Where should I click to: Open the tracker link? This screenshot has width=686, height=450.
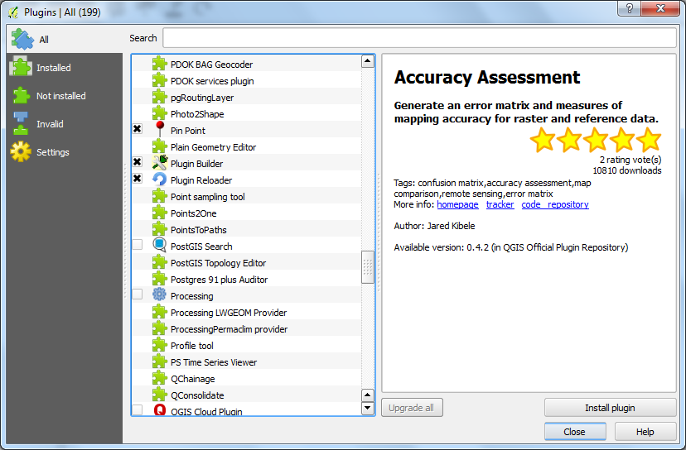[x=500, y=204]
